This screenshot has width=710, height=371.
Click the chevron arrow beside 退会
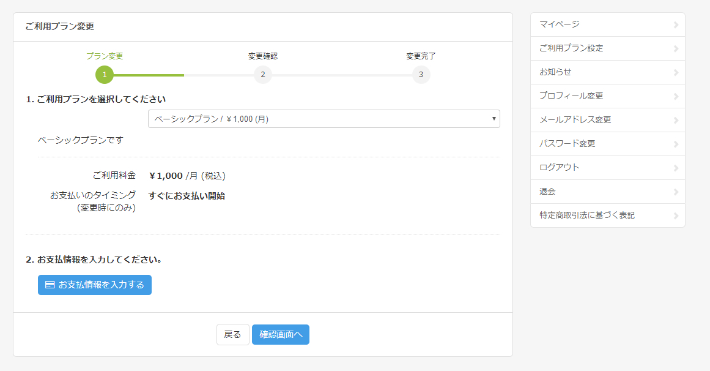676,192
